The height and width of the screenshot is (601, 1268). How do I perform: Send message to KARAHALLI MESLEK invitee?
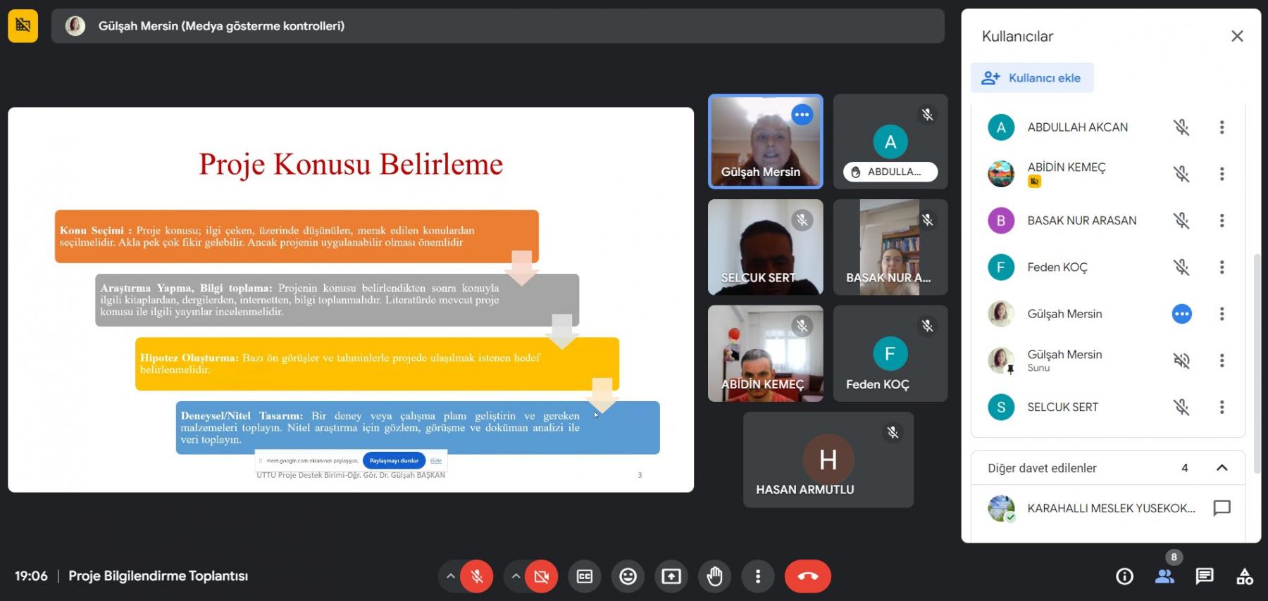1222,507
